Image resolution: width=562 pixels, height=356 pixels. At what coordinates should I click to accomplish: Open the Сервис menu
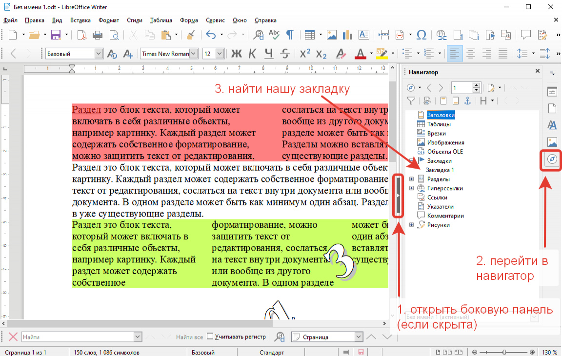pyautogui.click(x=215, y=20)
